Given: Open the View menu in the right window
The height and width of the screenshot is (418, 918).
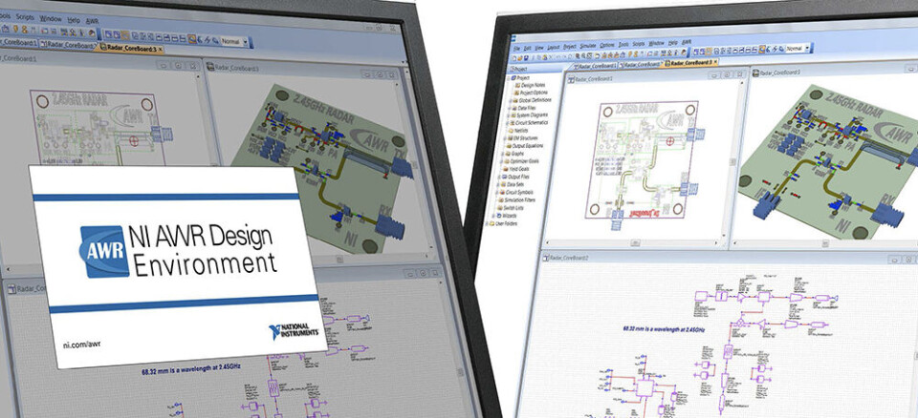Looking at the screenshot, I should tap(539, 48).
